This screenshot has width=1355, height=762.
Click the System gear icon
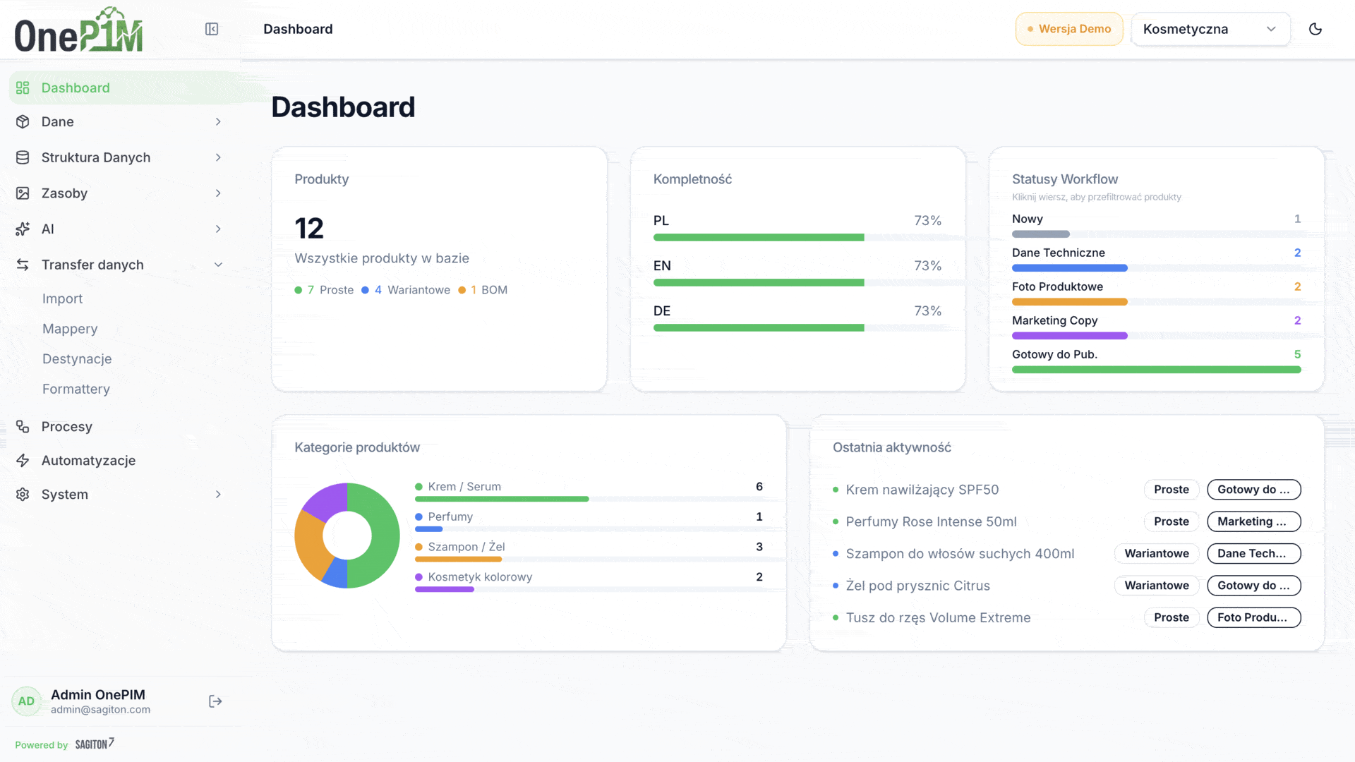pos(23,495)
